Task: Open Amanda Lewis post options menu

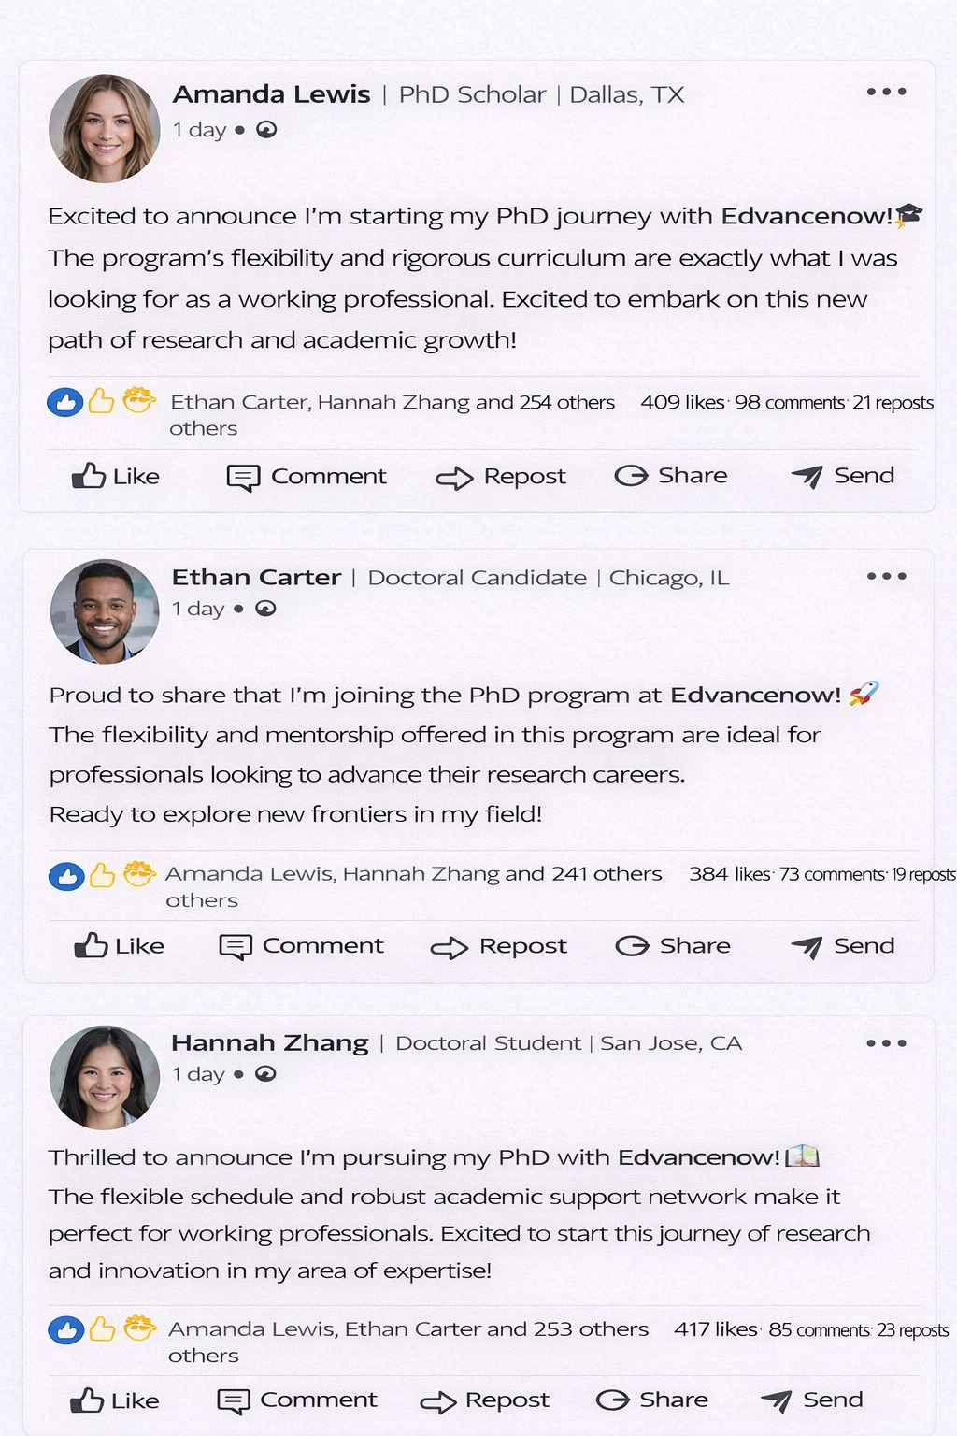Action: point(886,92)
